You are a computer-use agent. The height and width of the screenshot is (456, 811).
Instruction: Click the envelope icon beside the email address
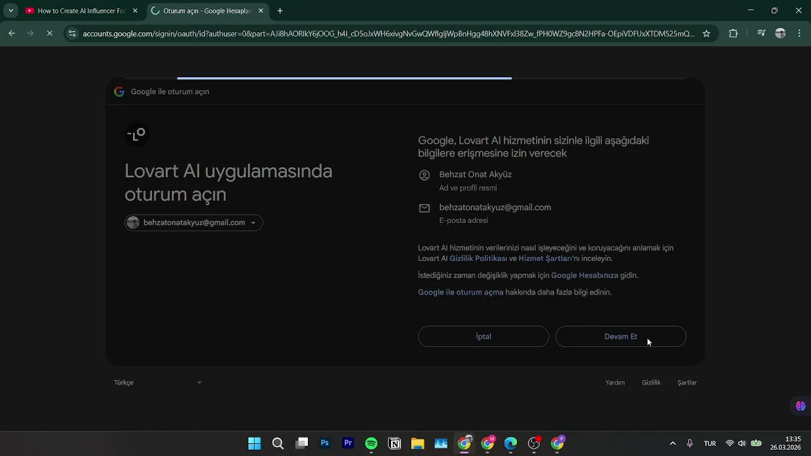point(425,208)
